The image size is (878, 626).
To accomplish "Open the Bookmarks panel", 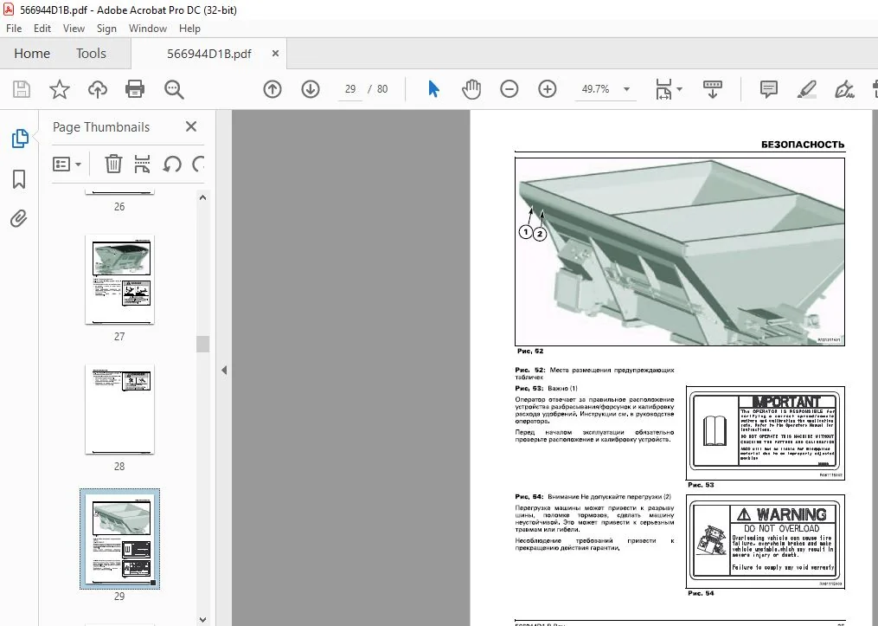I will coord(19,179).
